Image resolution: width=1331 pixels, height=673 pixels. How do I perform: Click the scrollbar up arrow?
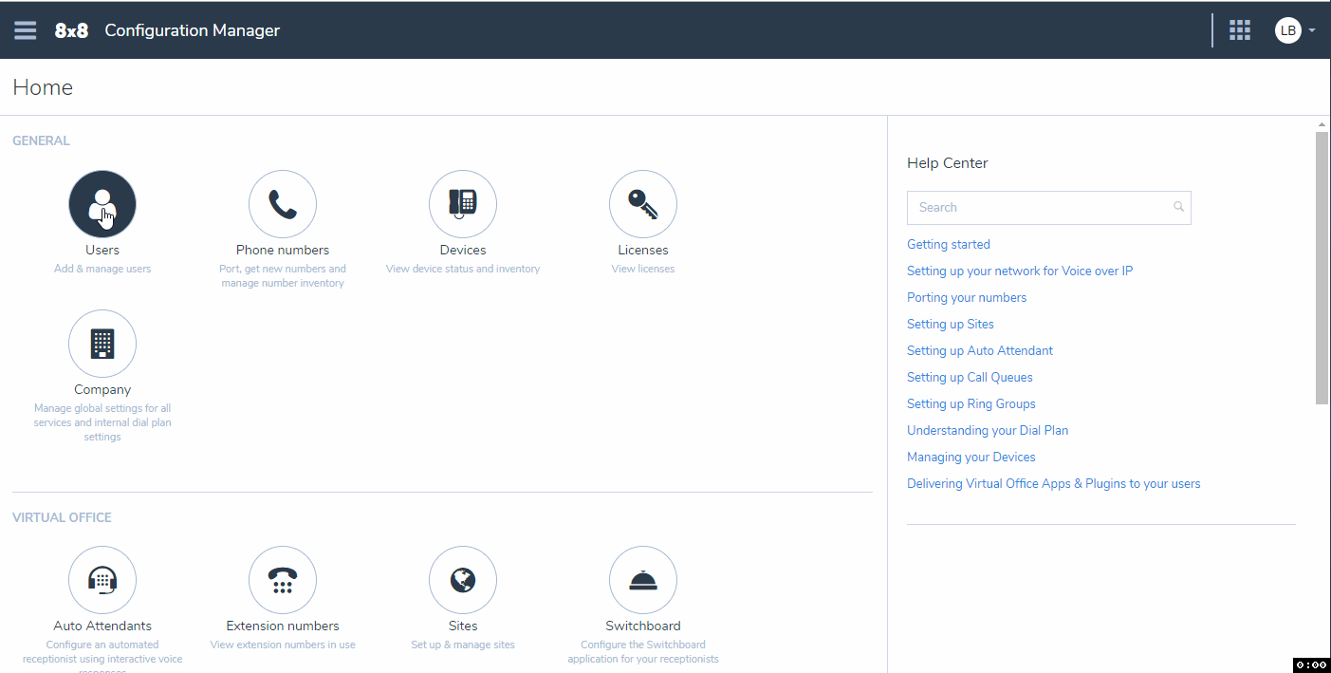(x=1322, y=123)
